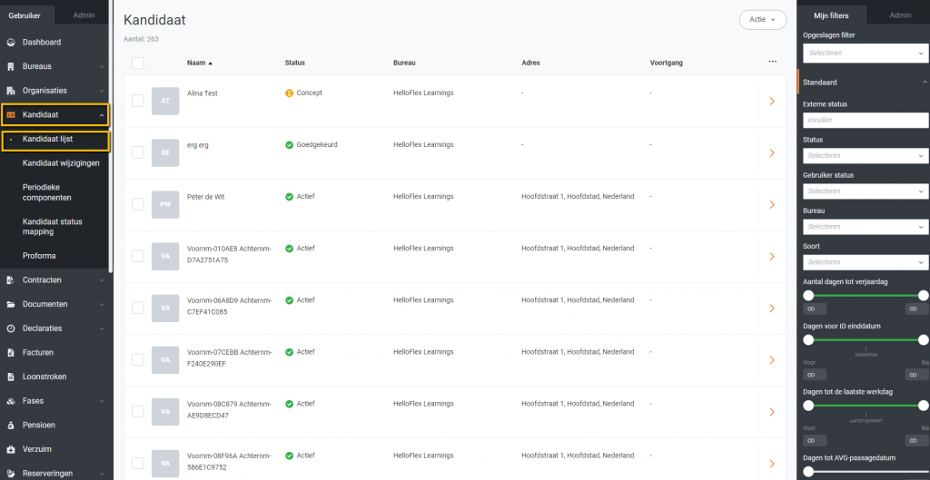Click the Dashboard icon in sidebar
Screen dimensions: 930x480
pyautogui.click(x=11, y=43)
